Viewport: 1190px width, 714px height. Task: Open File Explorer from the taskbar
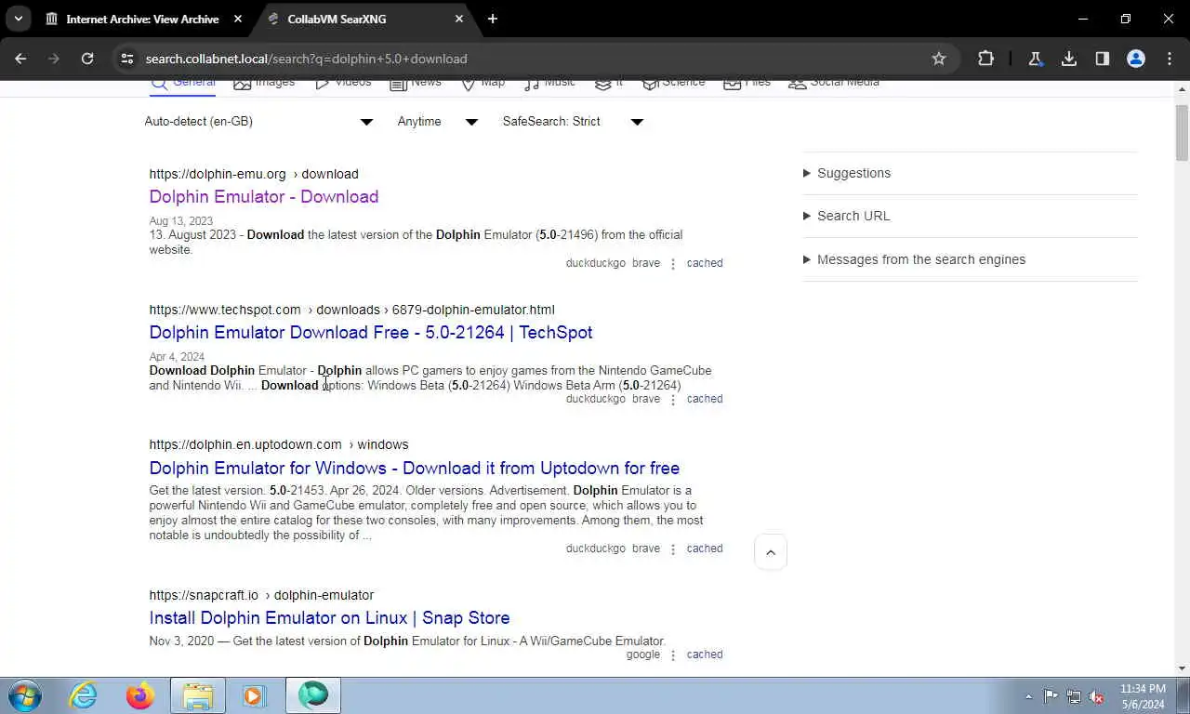197,695
